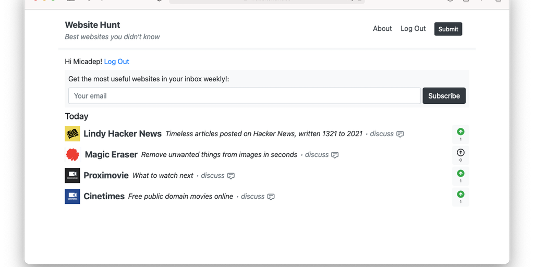Click the Proximovie camera logo
The image size is (534, 267).
(72, 175)
